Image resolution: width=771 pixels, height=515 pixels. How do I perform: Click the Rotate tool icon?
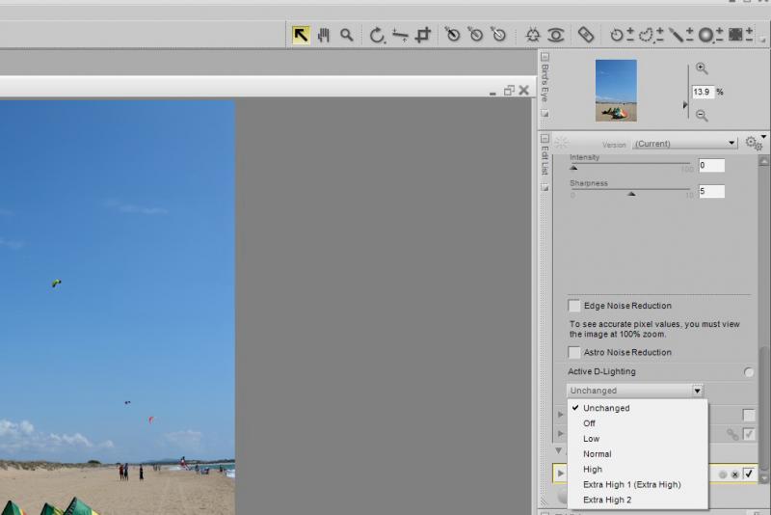click(377, 35)
